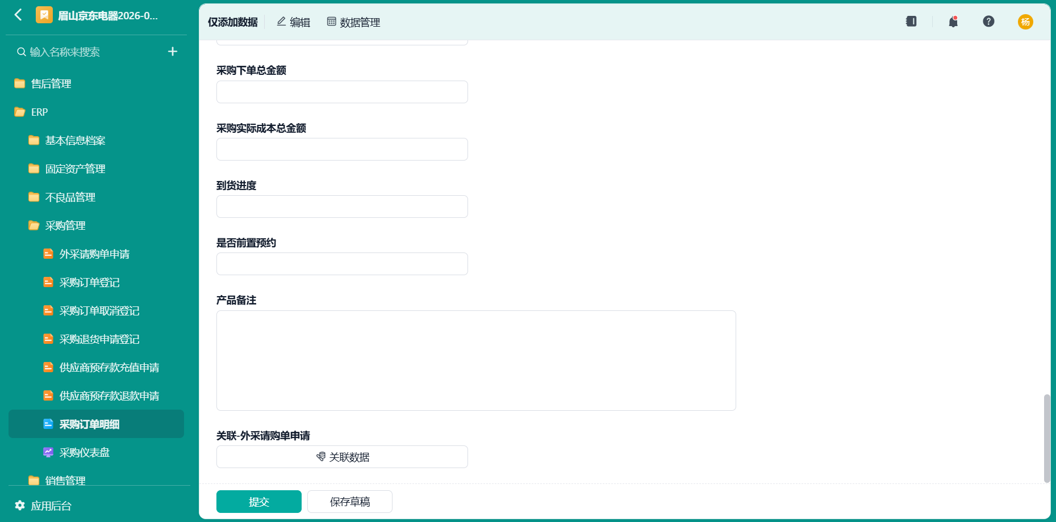Click the ERP folder icon

click(20, 112)
